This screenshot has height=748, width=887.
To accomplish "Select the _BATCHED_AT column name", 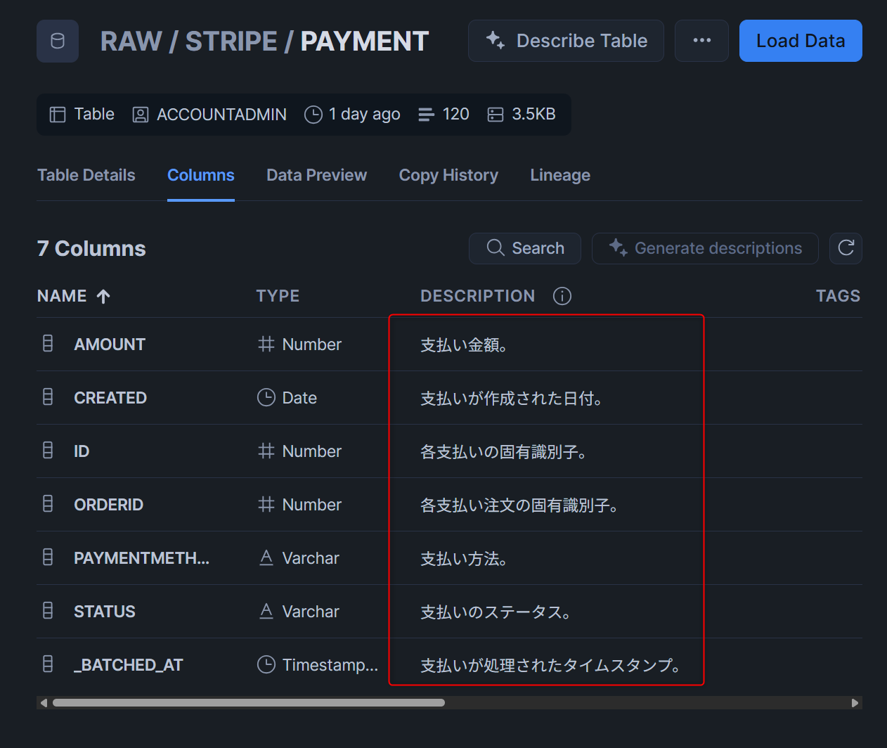I will pos(129,665).
